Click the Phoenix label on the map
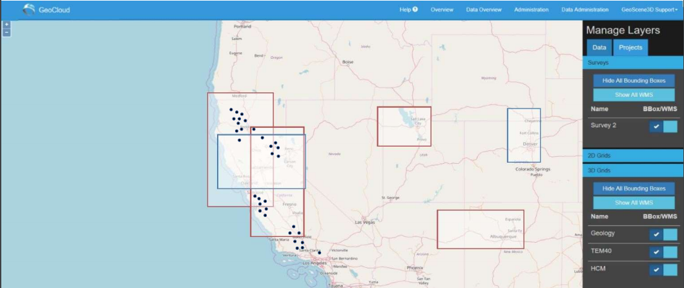This screenshot has width=684, height=288. pyautogui.click(x=413, y=267)
